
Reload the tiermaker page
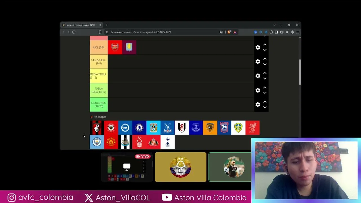point(74,32)
